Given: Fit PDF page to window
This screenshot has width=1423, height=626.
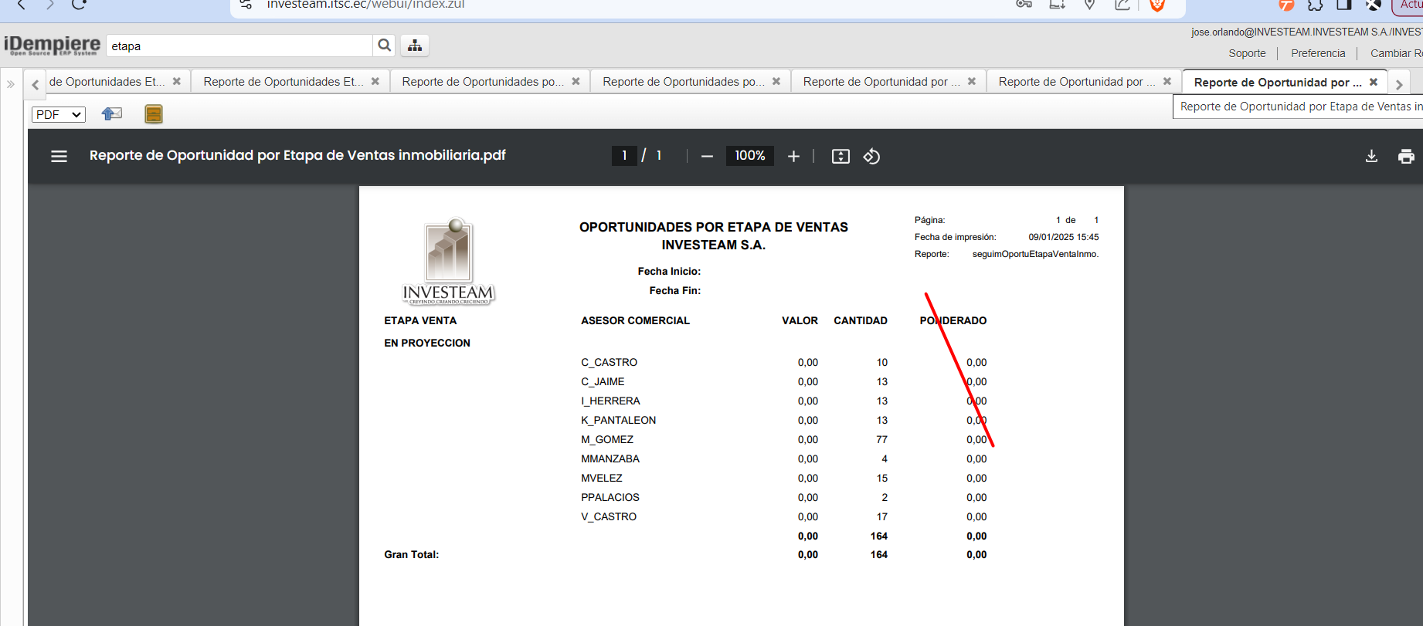Looking at the screenshot, I should point(841,156).
